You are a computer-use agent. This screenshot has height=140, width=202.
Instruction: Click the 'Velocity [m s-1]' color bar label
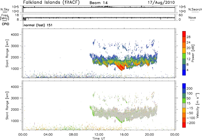[x=197, y=105]
